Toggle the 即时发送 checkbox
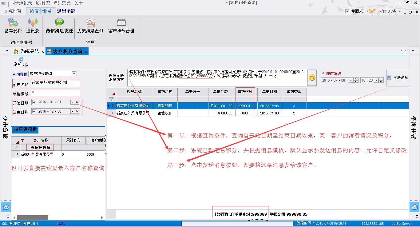The height and width of the screenshot is (227, 420). [323, 73]
